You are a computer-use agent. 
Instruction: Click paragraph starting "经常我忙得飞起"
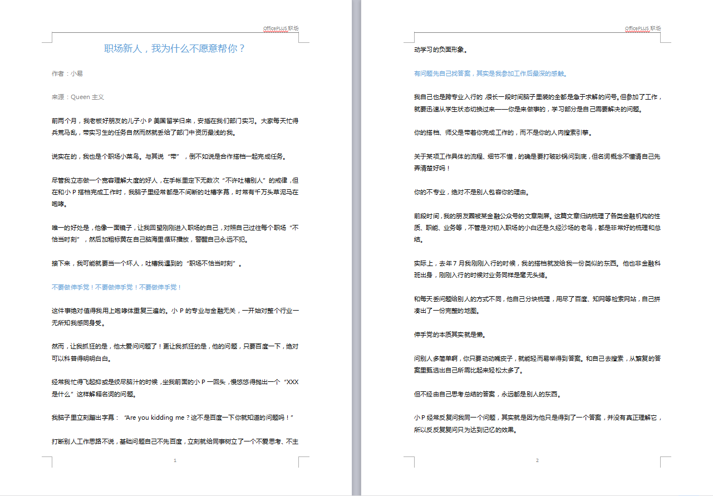pos(175,388)
